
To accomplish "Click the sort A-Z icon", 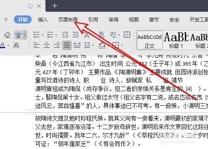I will [x=102, y=35].
